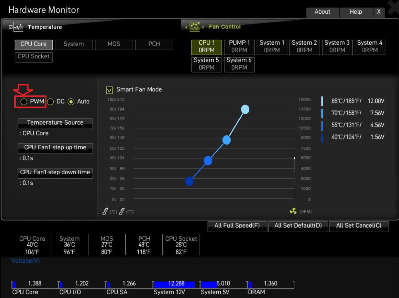Click the 70°C/158°F 7.56V legend entry
The image size is (399, 298).
point(353,113)
